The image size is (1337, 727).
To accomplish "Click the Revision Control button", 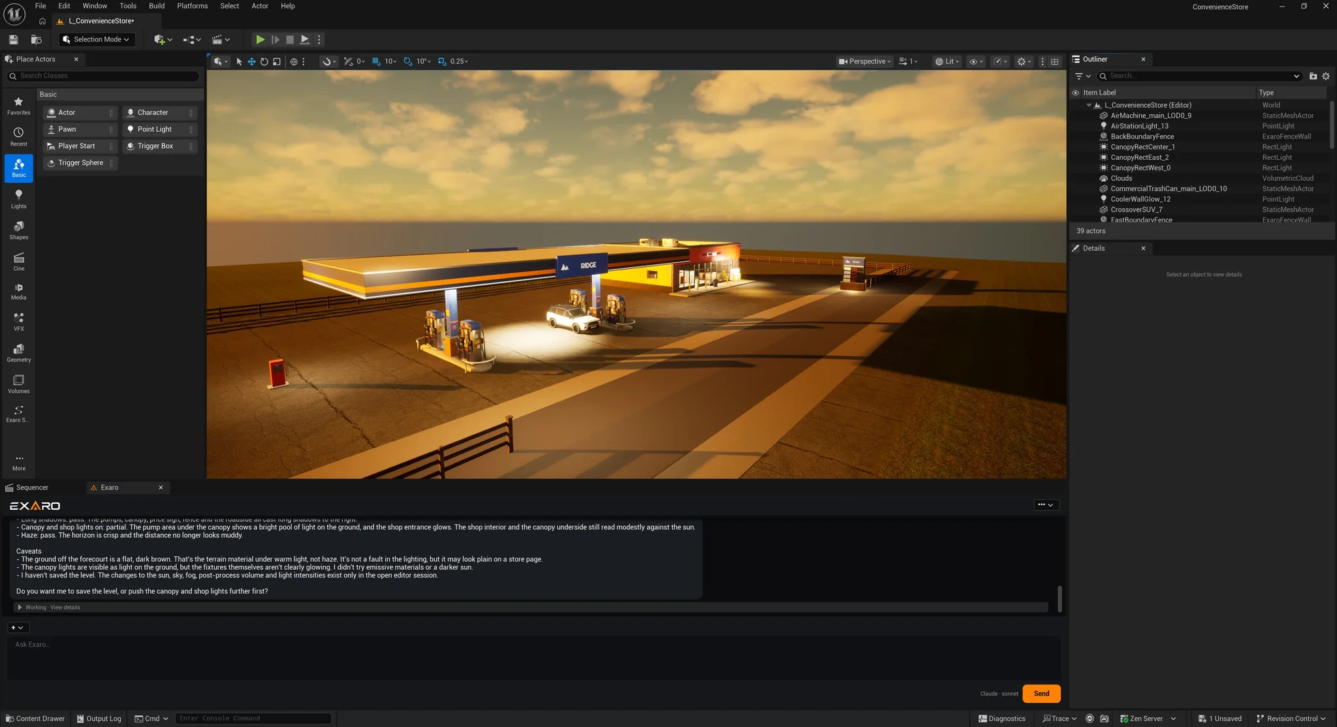I will (x=1291, y=719).
